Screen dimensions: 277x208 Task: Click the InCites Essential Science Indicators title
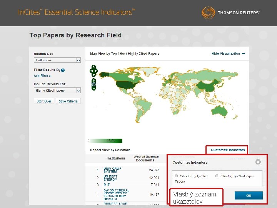[x=77, y=12]
